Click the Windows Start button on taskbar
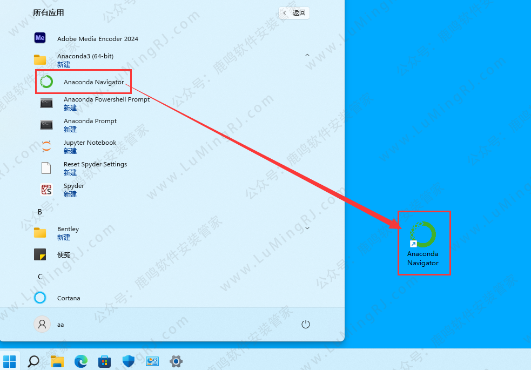This screenshot has height=370, width=531. coord(10,361)
